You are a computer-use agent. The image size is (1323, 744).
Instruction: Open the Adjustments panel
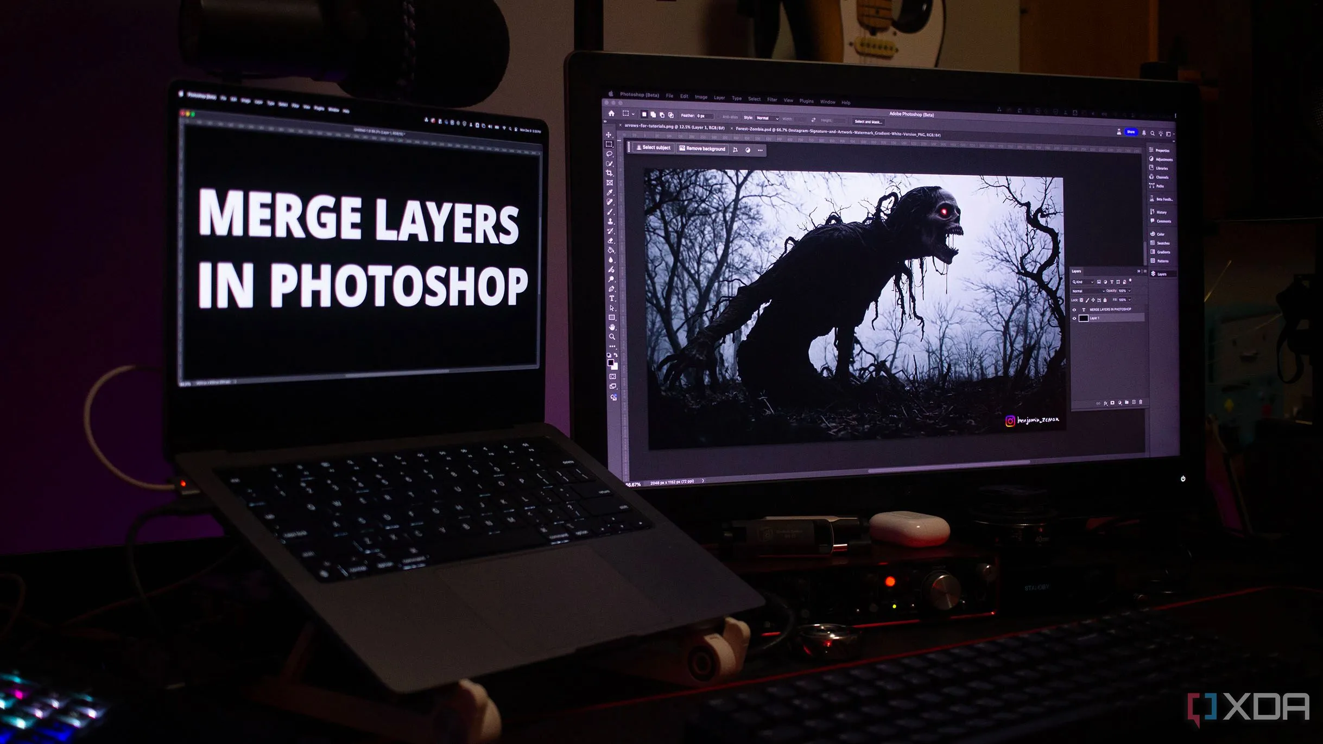coord(1163,160)
